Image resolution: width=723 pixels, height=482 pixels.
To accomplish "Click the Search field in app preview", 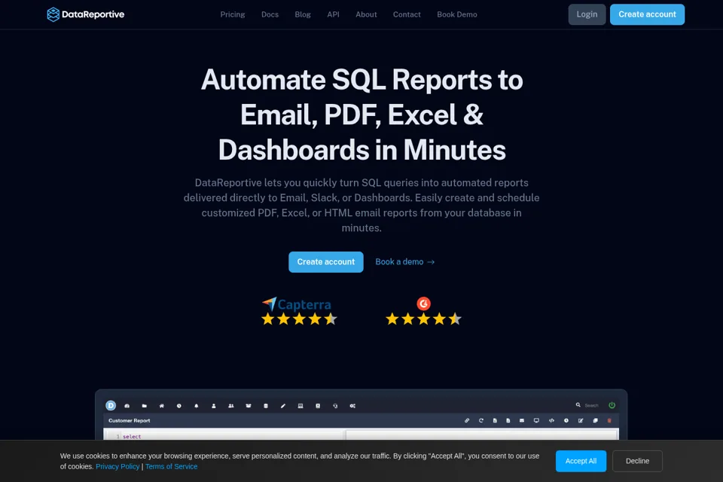I will 592,405.
